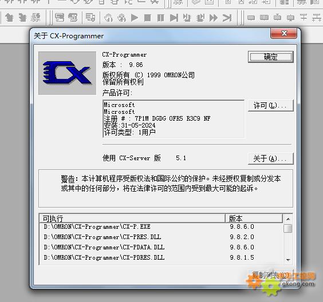This screenshot has width=323, height=302.
Task: Click the file list scroll-down arrow
Action: 288,260
